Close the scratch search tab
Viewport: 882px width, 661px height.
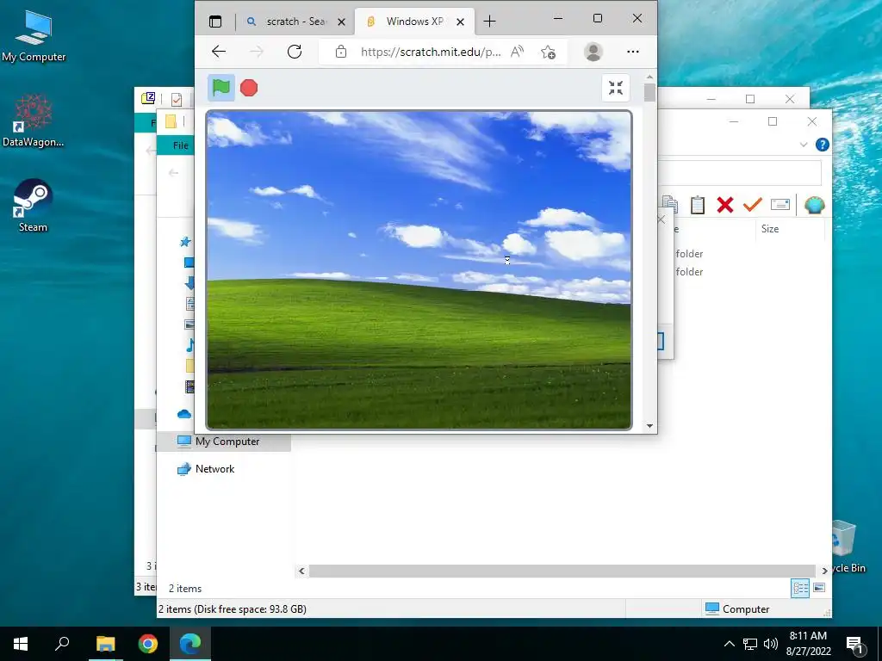341,22
